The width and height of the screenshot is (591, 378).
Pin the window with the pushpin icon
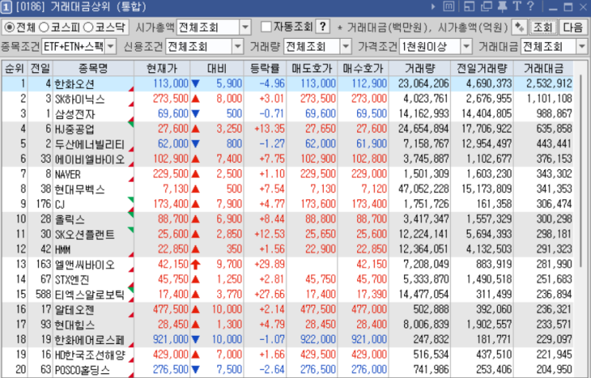click(502, 6)
